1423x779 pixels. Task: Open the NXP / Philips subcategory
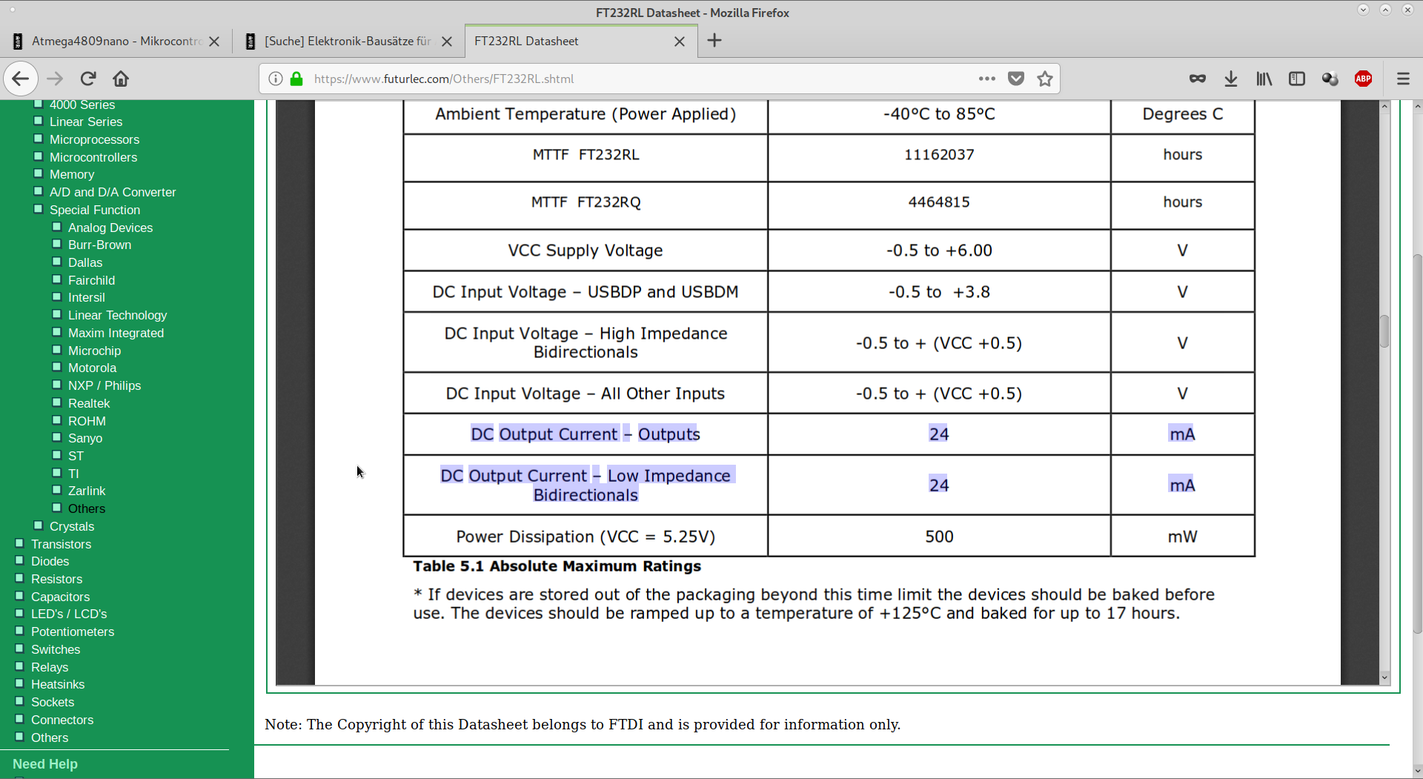click(x=105, y=385)
